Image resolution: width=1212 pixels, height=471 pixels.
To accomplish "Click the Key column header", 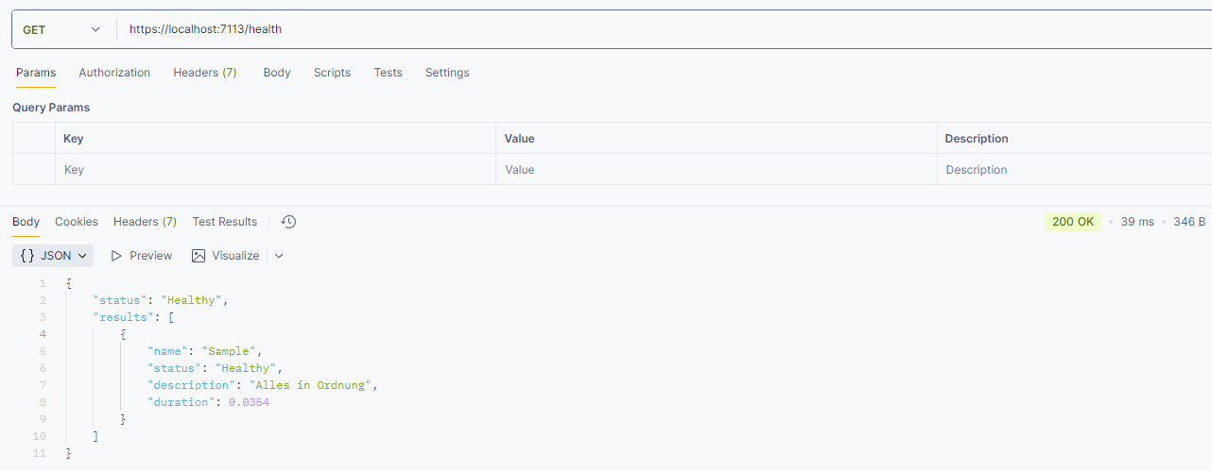I will 74,139.
